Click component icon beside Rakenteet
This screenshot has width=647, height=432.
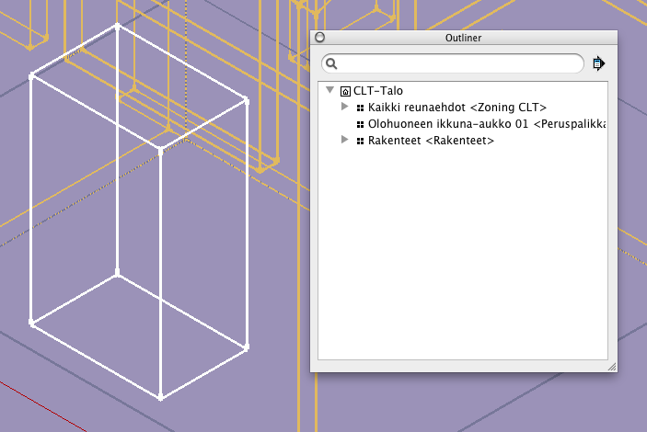(360, 141)
